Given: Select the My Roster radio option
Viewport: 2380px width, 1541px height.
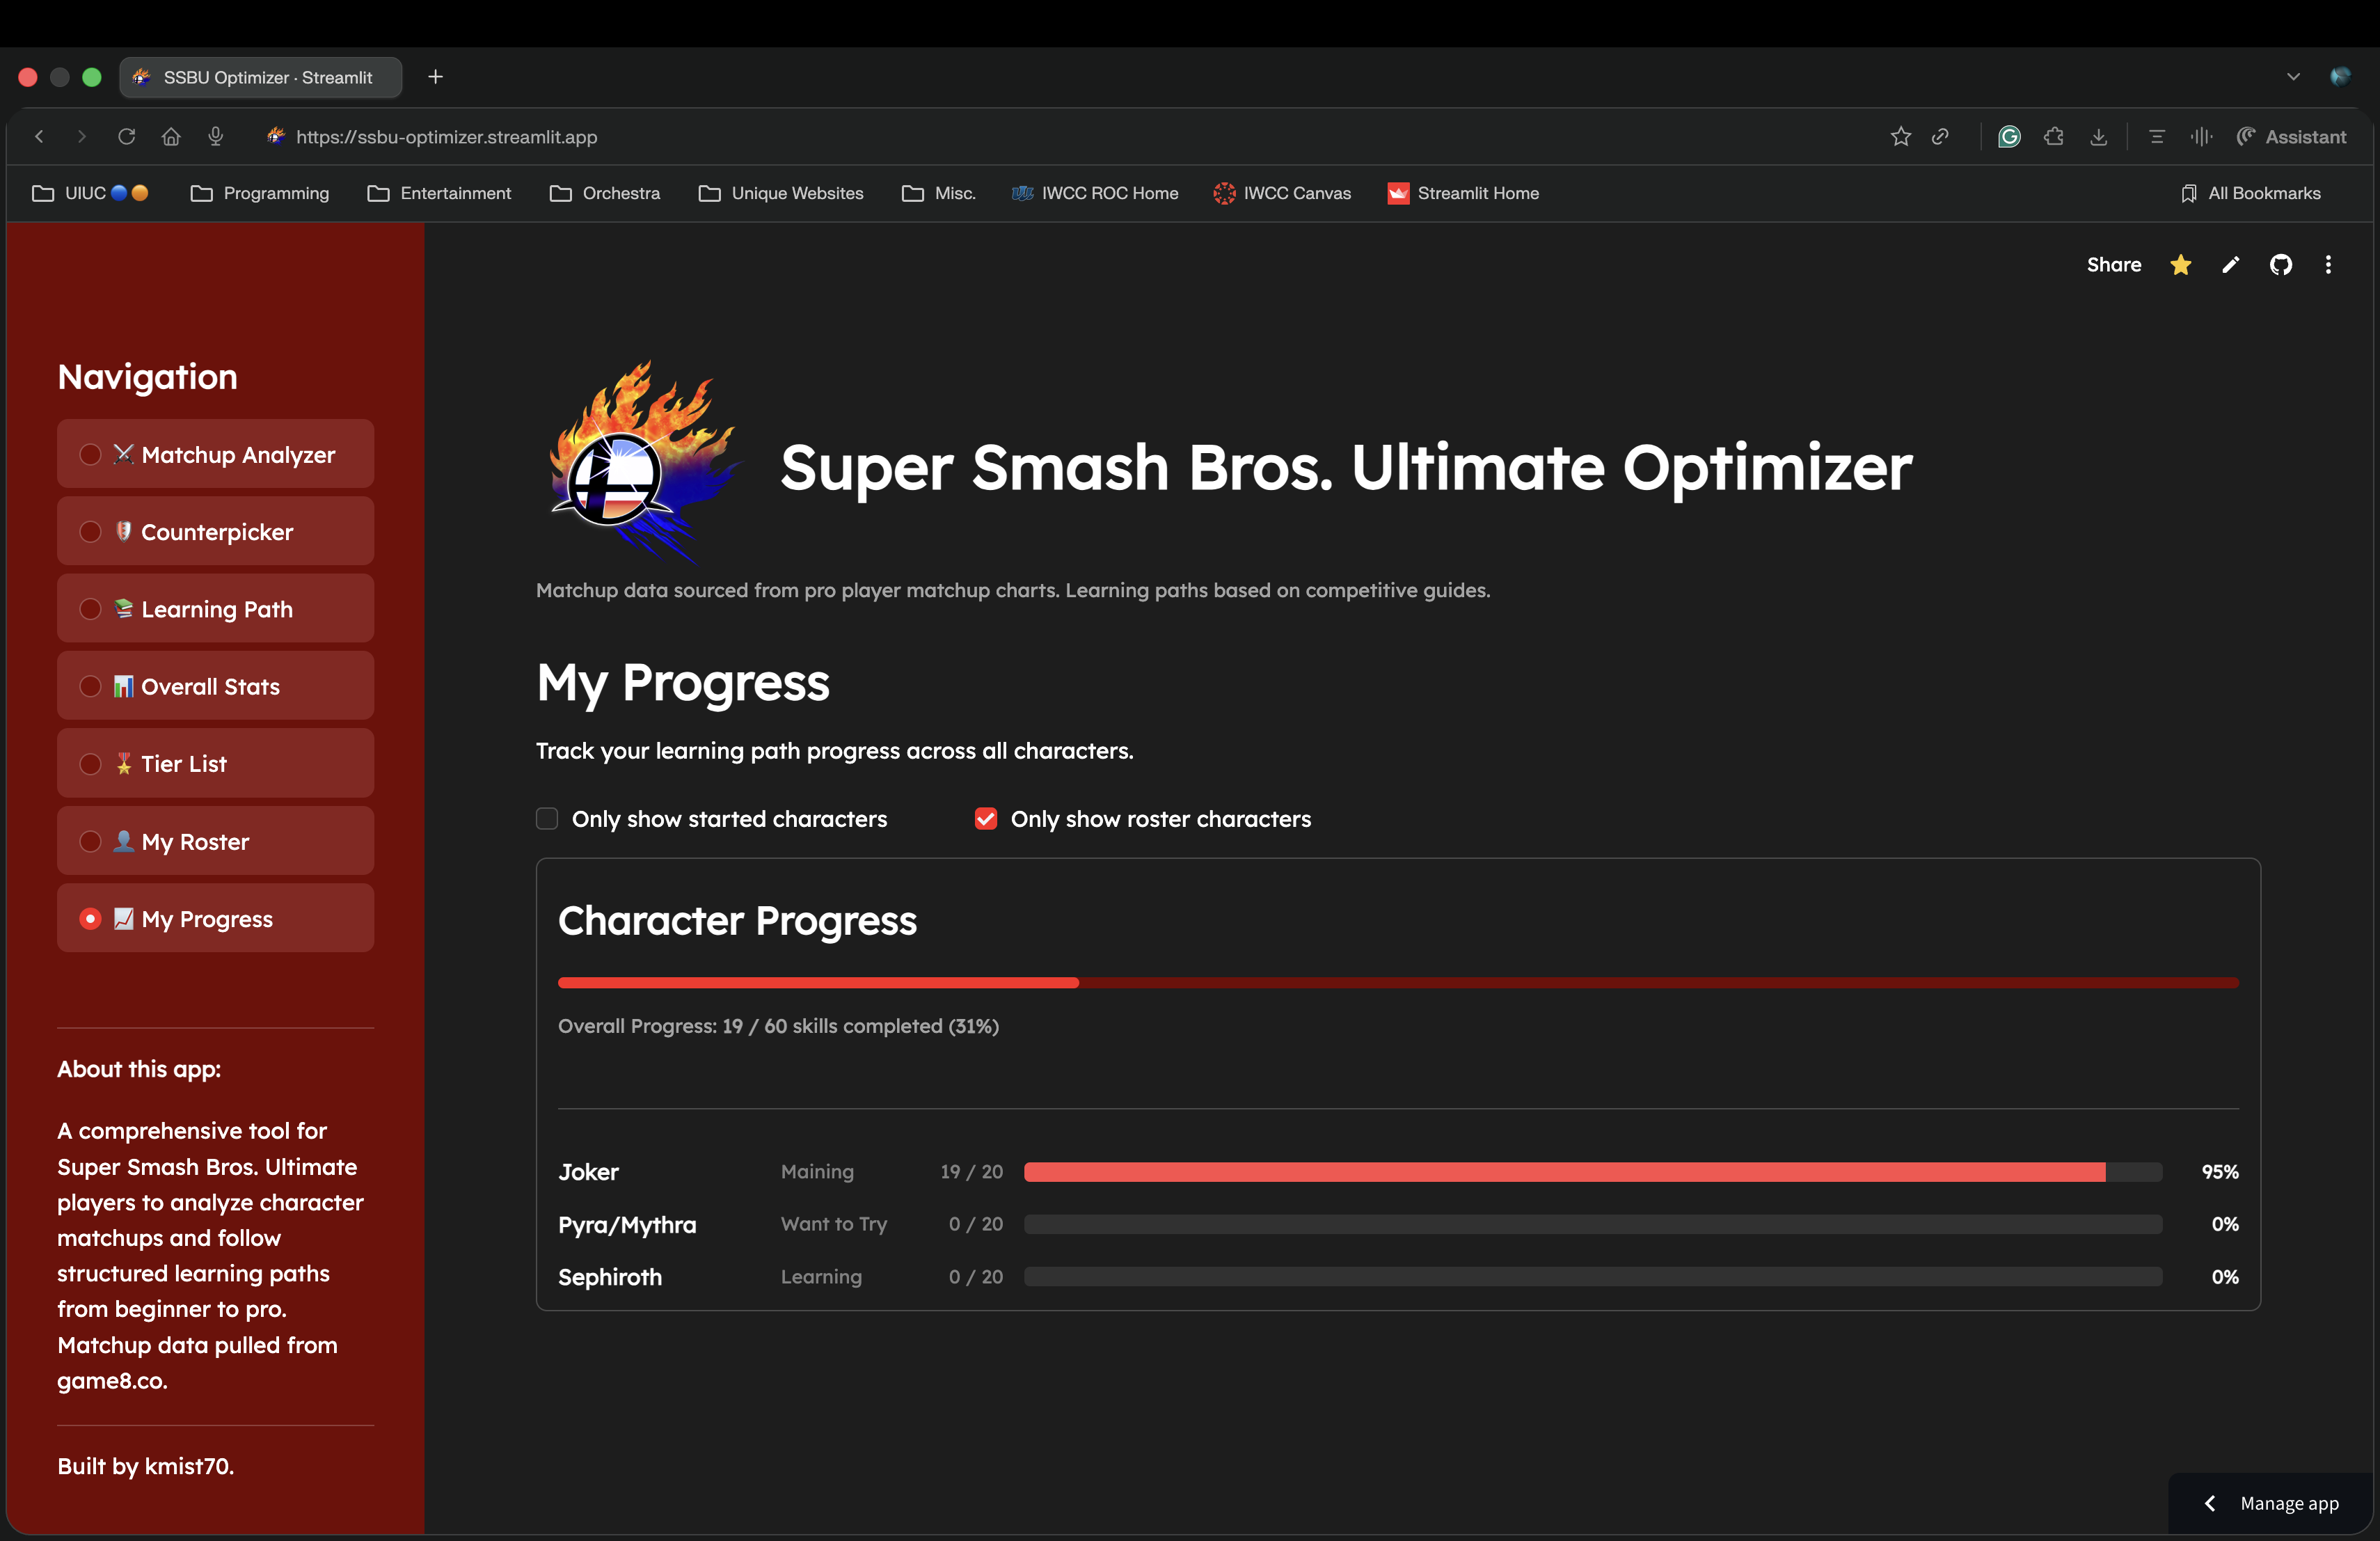Looking at the screenshot, I should 215,841.
